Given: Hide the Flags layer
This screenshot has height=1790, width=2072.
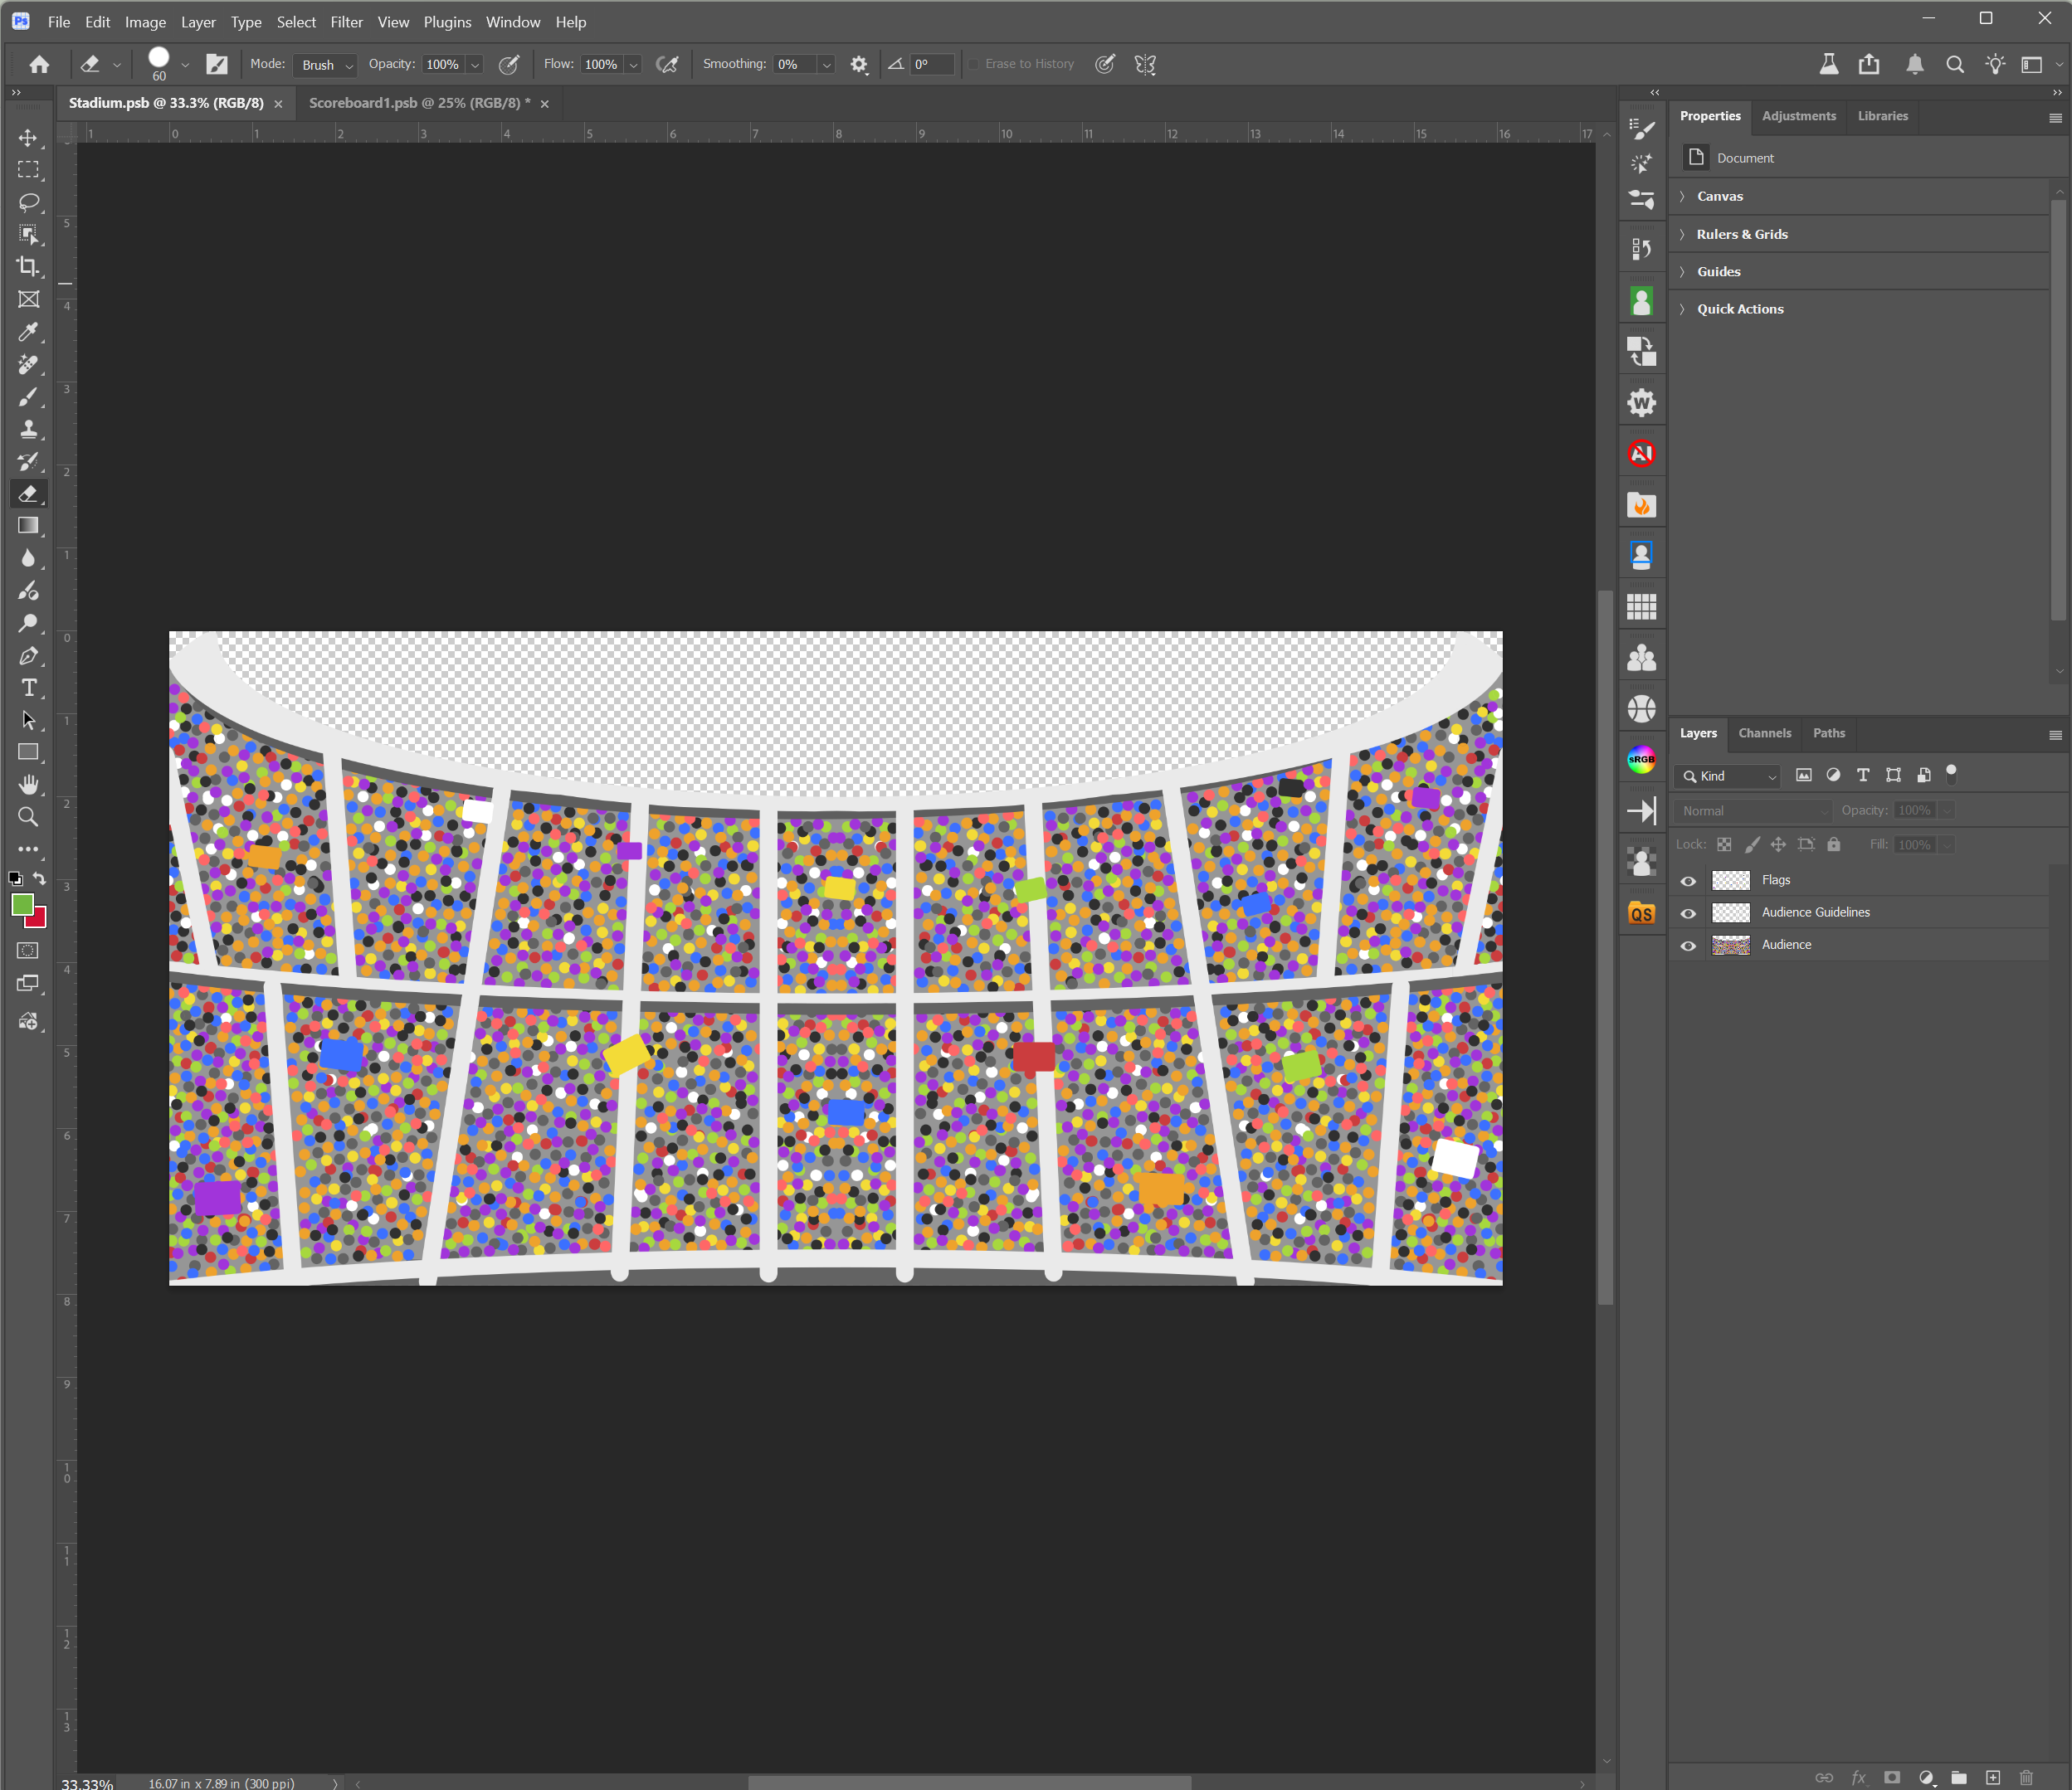Looking at the screenshot, I should pos(1688,881).
